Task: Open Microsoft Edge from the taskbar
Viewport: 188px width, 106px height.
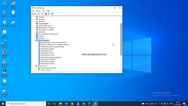Action: click(89, 104)
